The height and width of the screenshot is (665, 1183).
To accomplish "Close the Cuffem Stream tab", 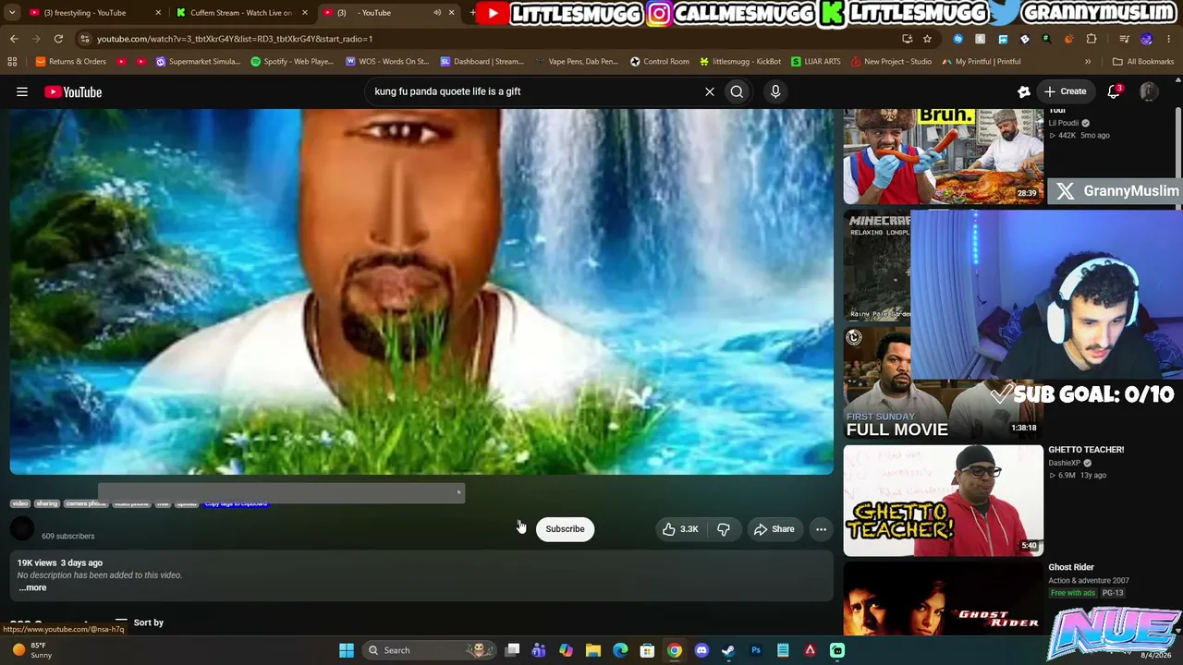I will [x=305, y=13].
